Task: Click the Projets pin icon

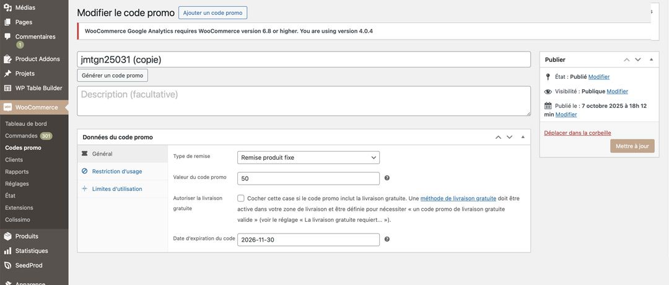Action: [x=8, y=74]
